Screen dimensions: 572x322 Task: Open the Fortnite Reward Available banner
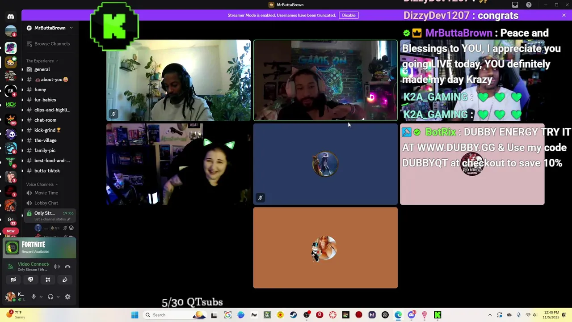tap(40, 248)
